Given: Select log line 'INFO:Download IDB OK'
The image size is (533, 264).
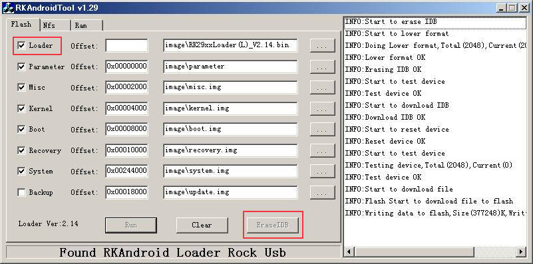Looking at the screenshot, I should 435,117.
